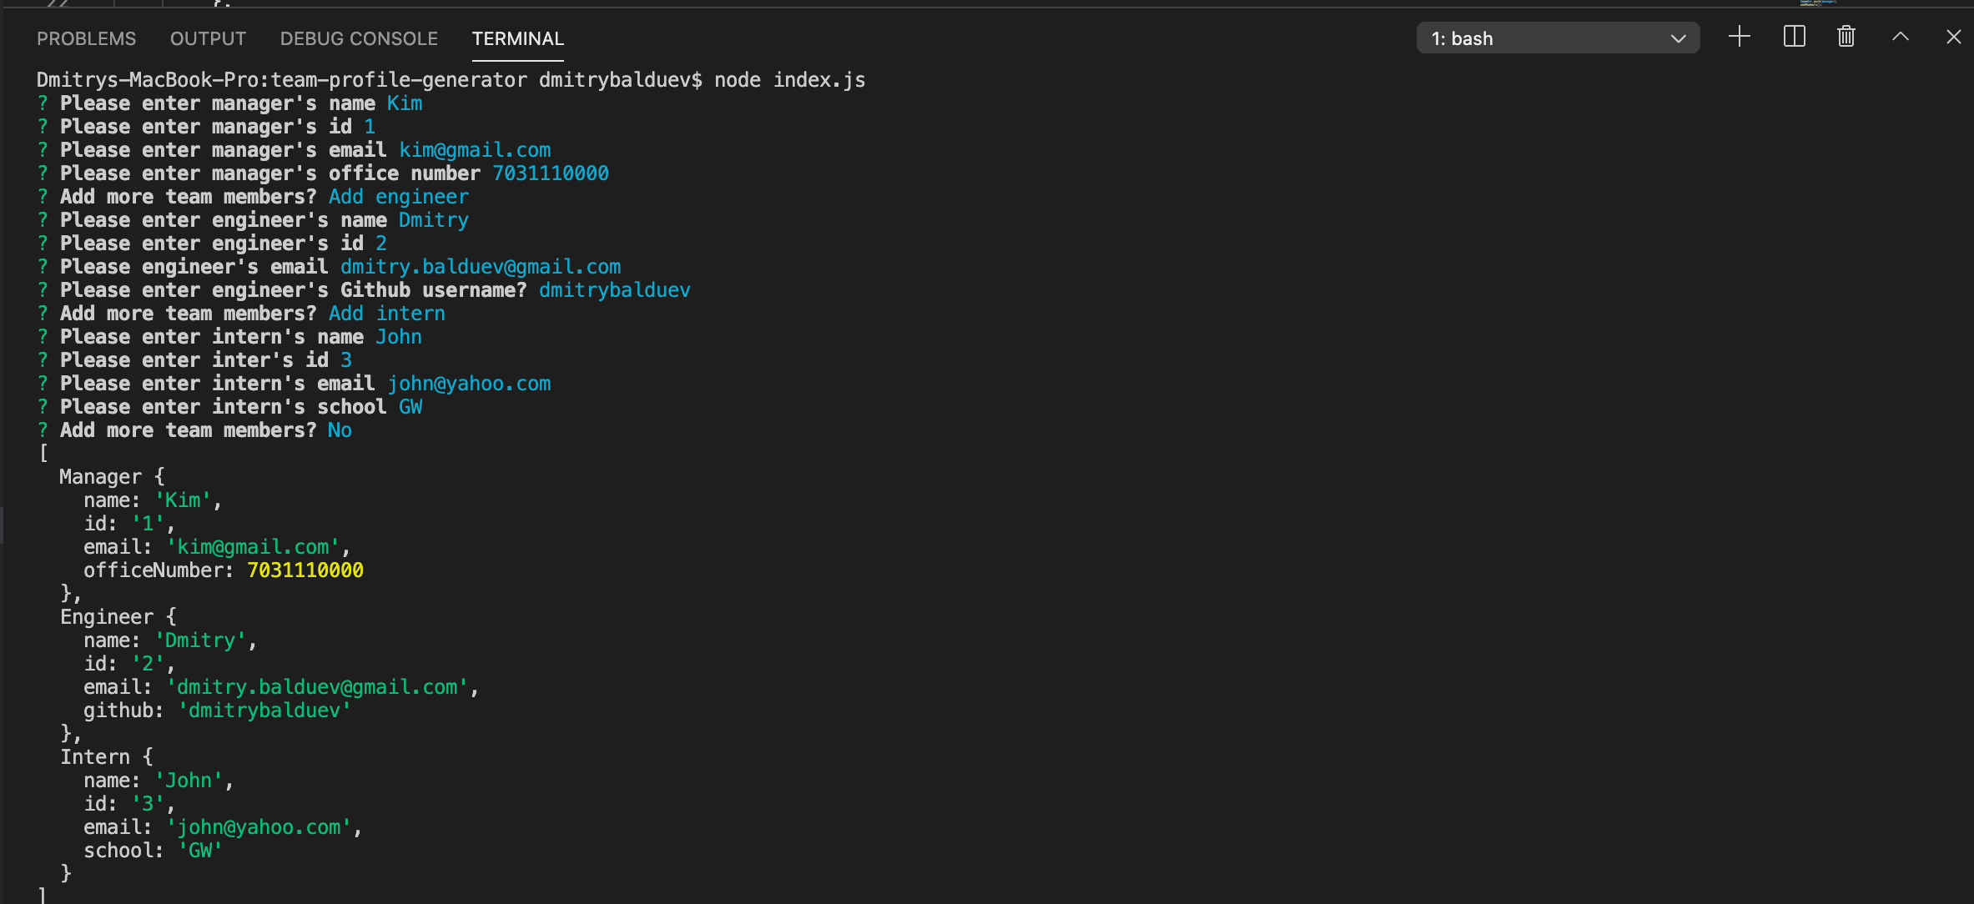Screen dimensions: 1974x904
Task: Click john@yahoo.com in intern email prompt
Action: pyautogui.click(x=469, y=384)
